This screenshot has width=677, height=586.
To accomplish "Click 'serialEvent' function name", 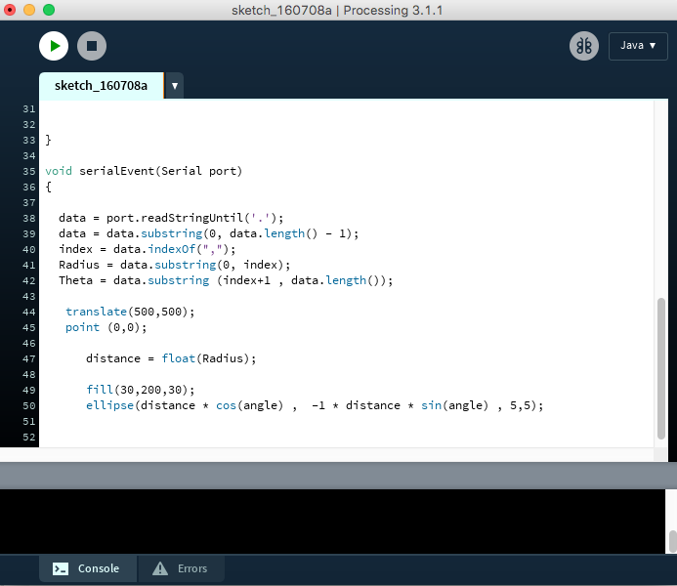I will (116, 171).
